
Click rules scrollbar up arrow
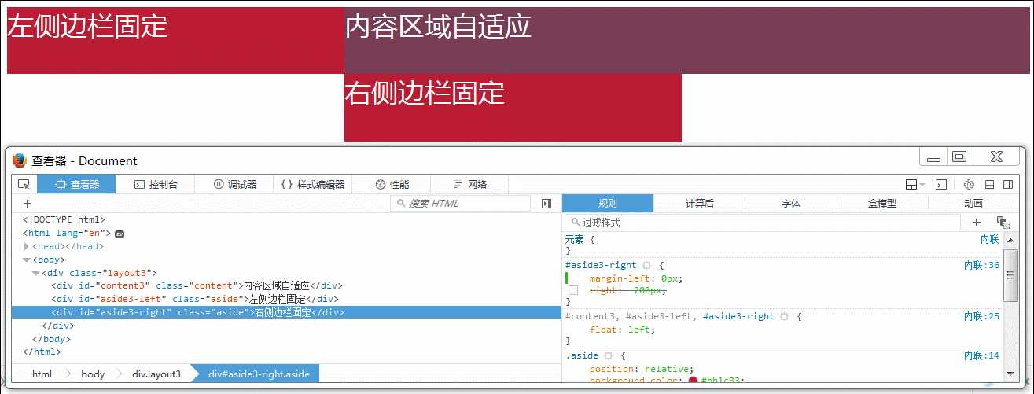point(1011,240)
